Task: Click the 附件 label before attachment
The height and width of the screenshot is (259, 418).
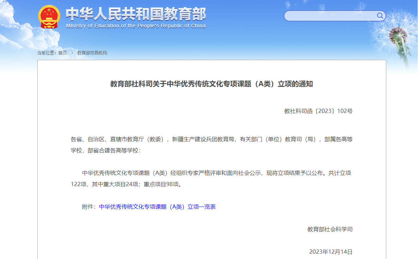Action: point(90,207)
